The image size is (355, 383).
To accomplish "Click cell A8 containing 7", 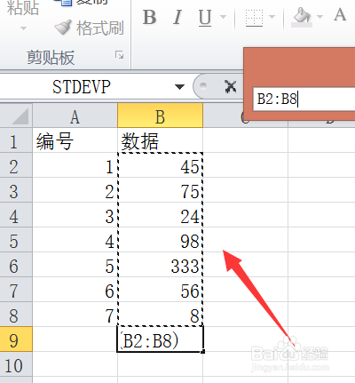I will pyautogui.click(x=75, y=315).
